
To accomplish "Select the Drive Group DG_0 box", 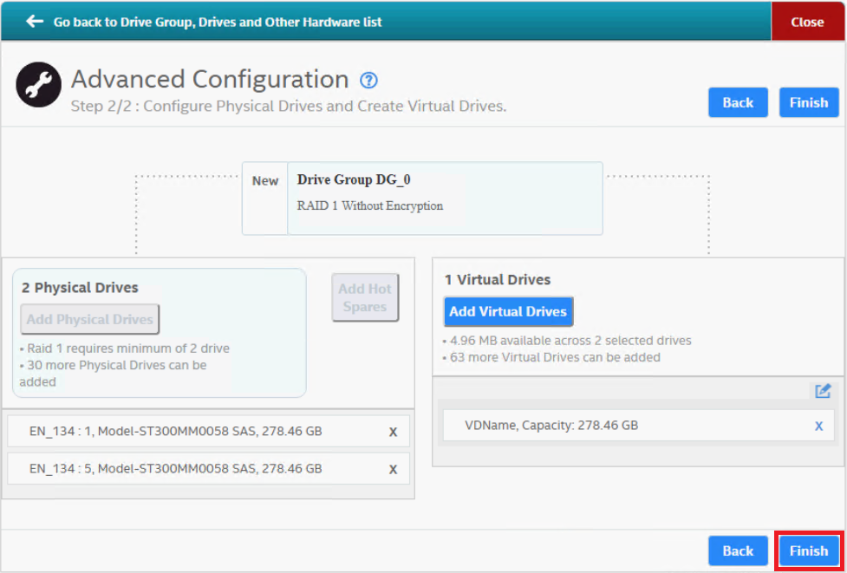I will tap(444, 199).
